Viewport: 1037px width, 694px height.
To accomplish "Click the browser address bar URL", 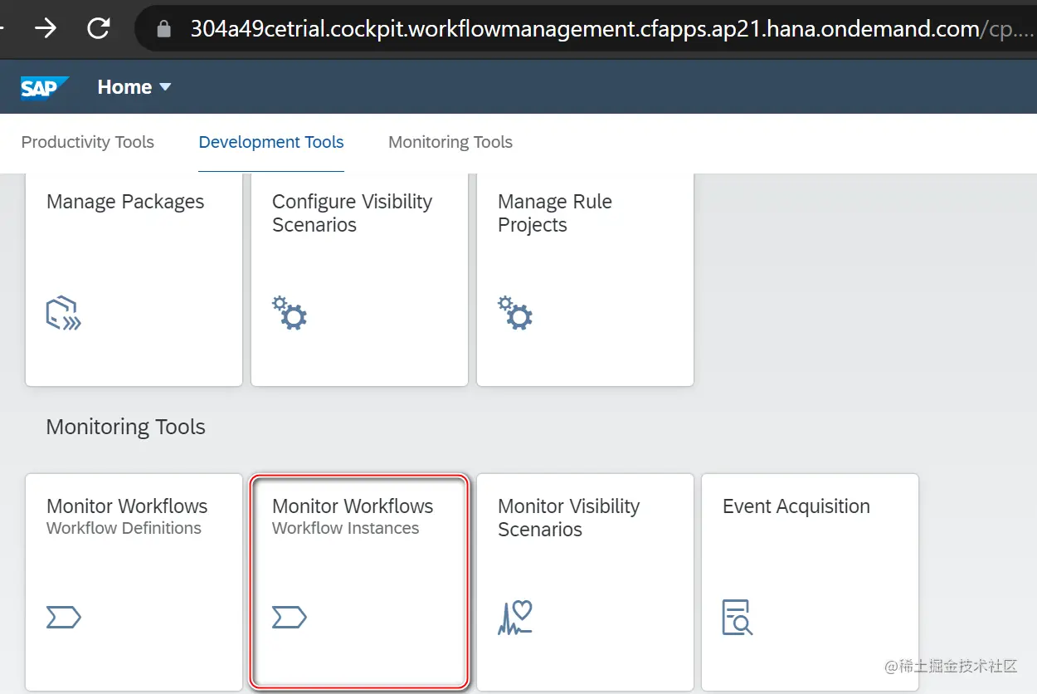I will (x=581, y=30).
